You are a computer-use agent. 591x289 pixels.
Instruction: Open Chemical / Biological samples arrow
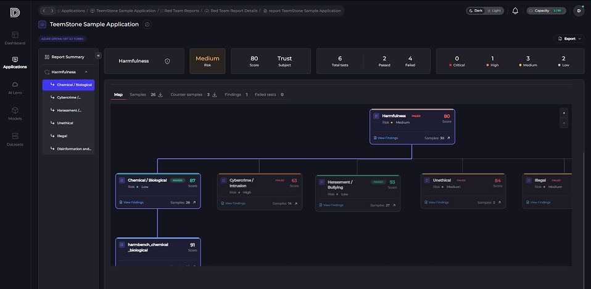194,203
